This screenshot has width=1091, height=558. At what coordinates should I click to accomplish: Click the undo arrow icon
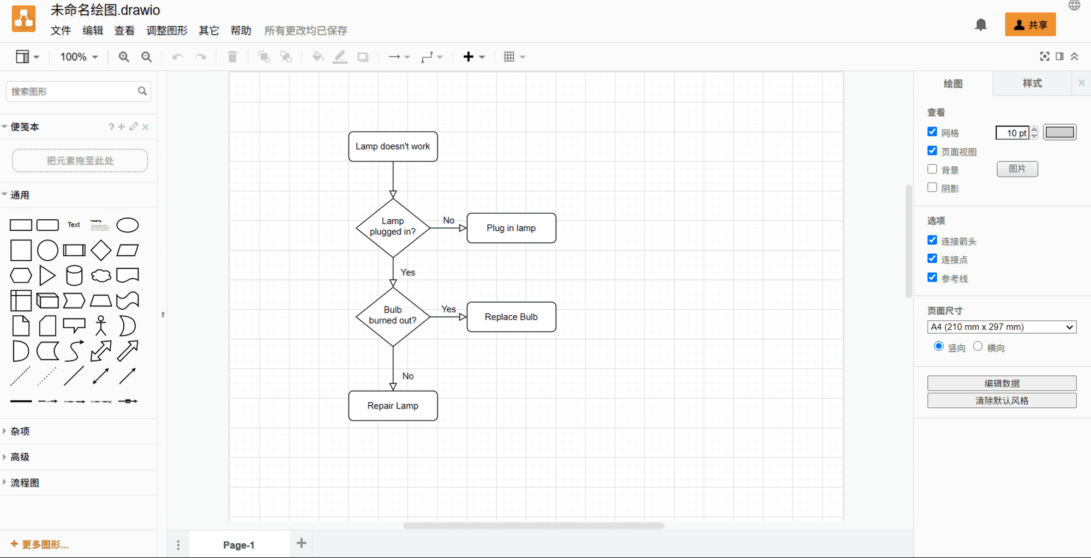click(x=178, y=57)
